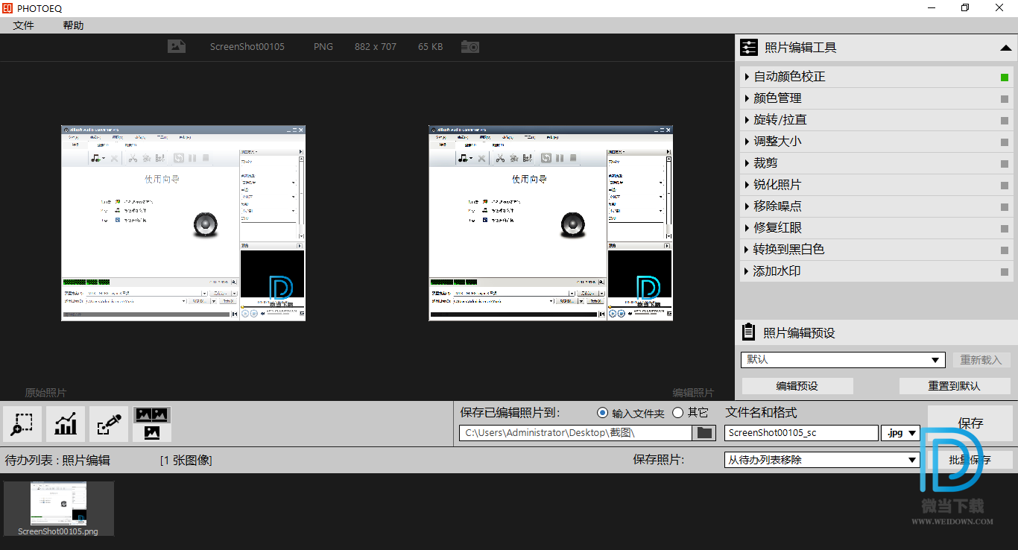The image size is (1018, 550).
Task: Click the ScreenShot00105_sc filename field
Action: (x=801, y=432)
